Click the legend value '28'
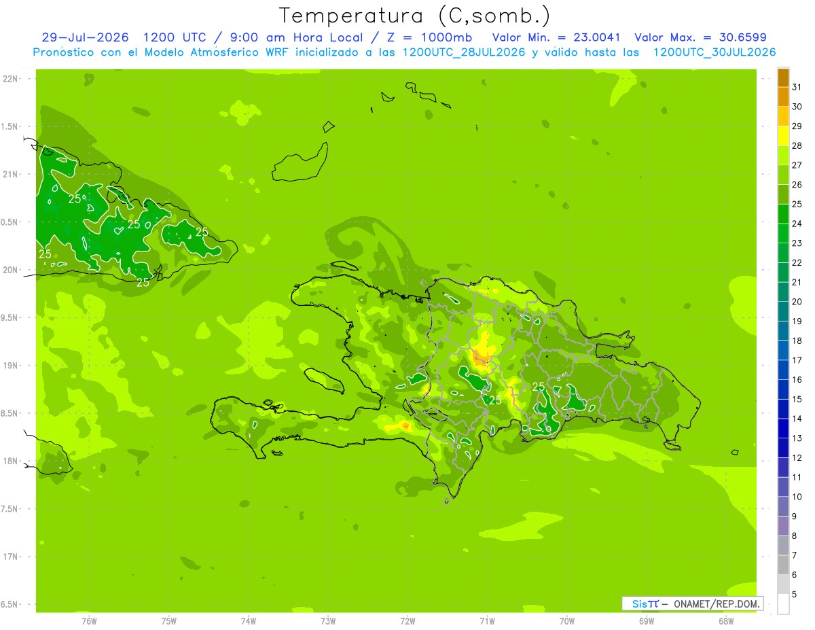 coord(797,145)
